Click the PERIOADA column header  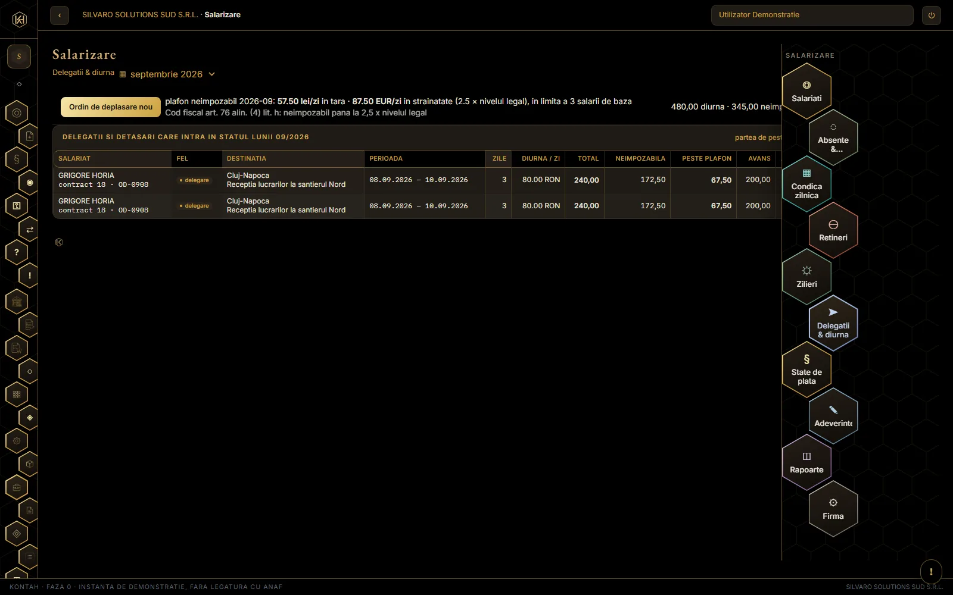[425, 158]
